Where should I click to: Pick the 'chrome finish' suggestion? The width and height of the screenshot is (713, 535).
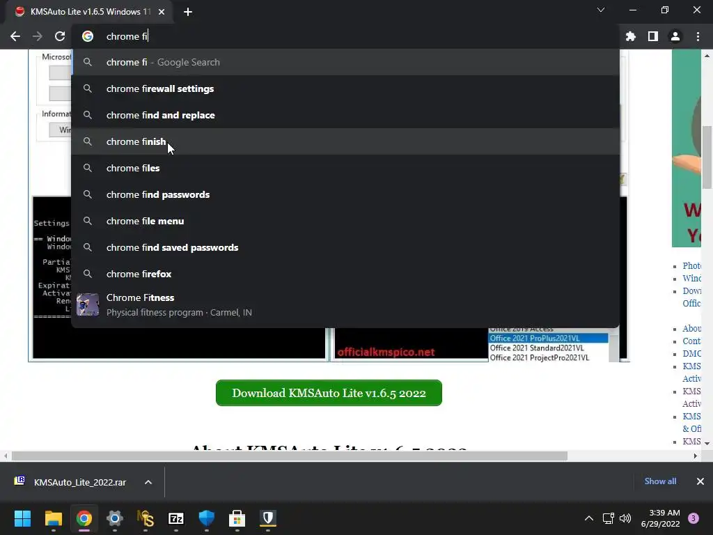345,141
